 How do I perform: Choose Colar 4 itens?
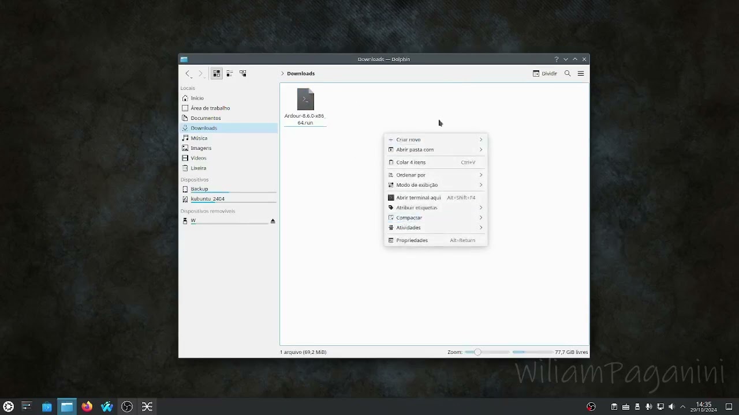(435, 163)
